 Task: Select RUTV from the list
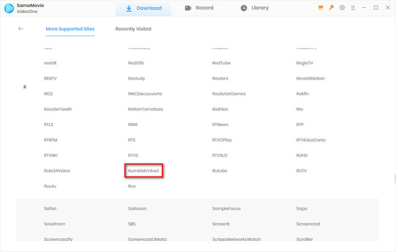pyautogui.click(x=302, y=171)
